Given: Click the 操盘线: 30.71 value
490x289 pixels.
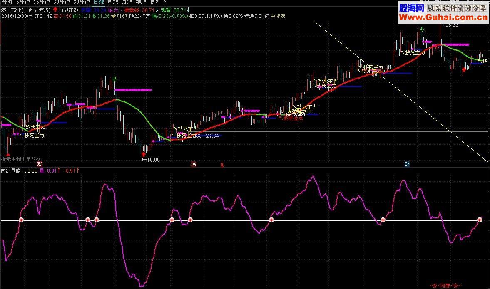Looking at the screenshot, I should coord(141,10).
